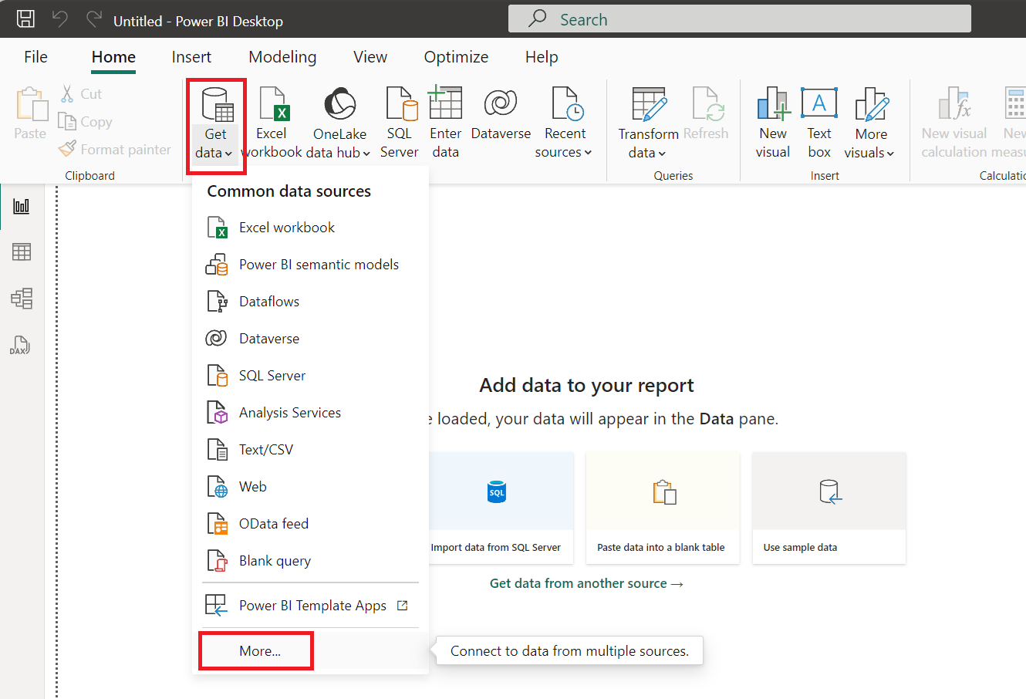Open the DAX query view
This screenshot has width=1026, height=699.
(x=22, y=346)
